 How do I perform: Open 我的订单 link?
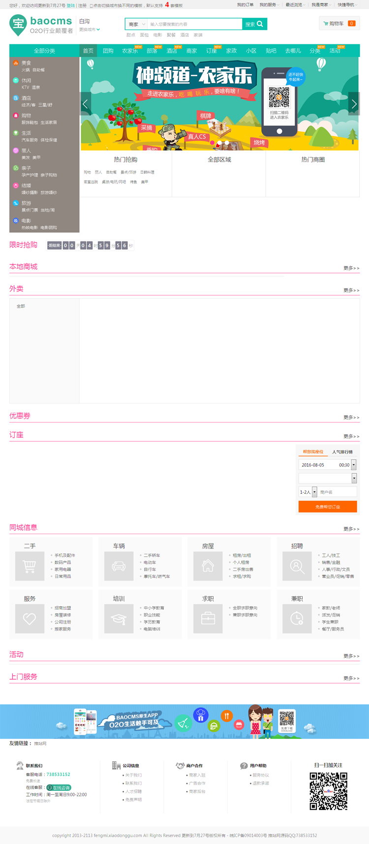tap(246, 5)
